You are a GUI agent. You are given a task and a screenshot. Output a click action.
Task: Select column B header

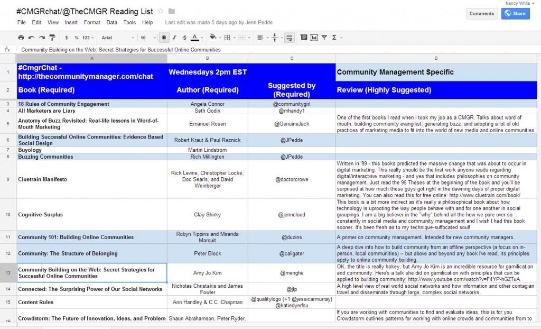tap(207, 58)
